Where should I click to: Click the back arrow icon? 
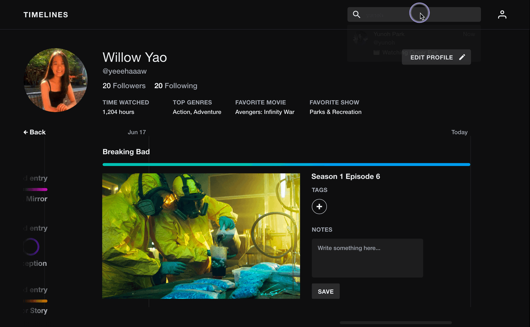(x=25, y=132)
